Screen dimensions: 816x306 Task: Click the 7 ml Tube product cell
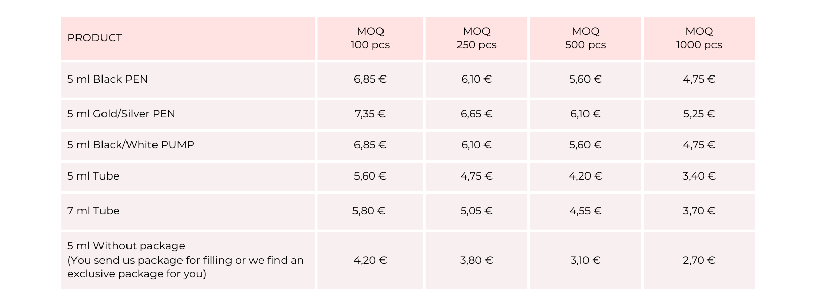[x=93, y=211]
